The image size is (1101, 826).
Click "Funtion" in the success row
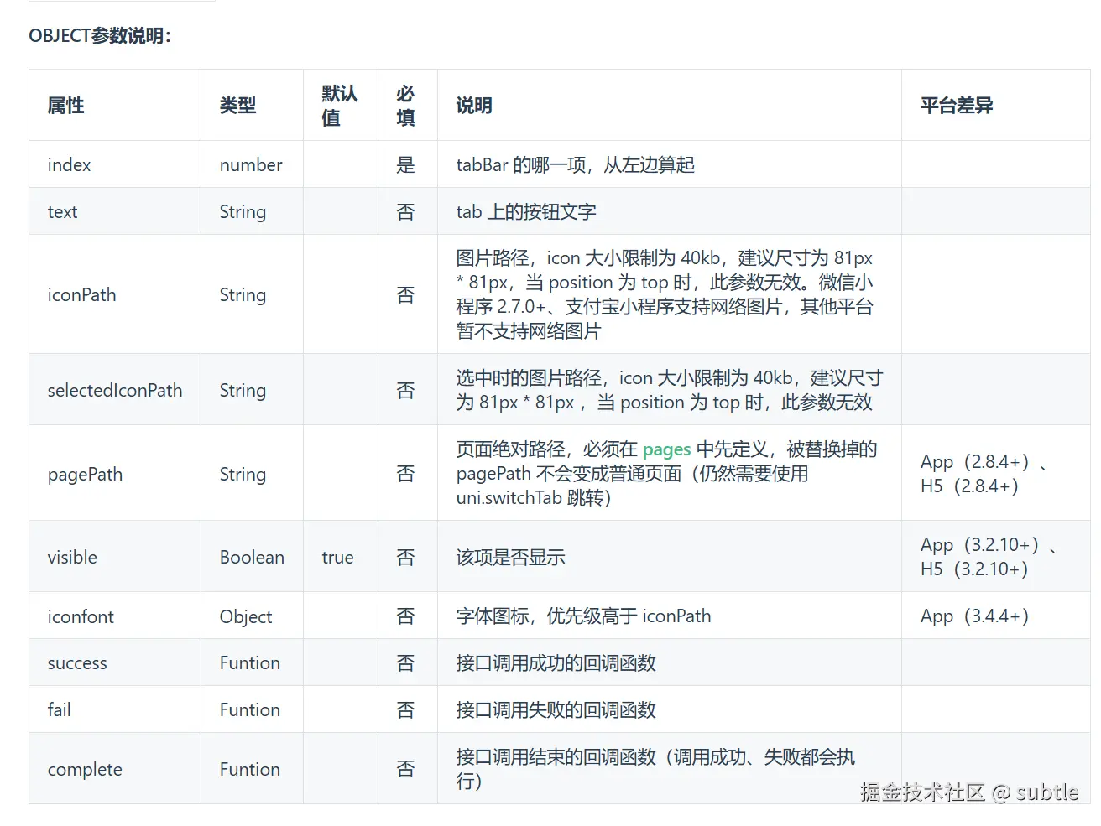250,663
